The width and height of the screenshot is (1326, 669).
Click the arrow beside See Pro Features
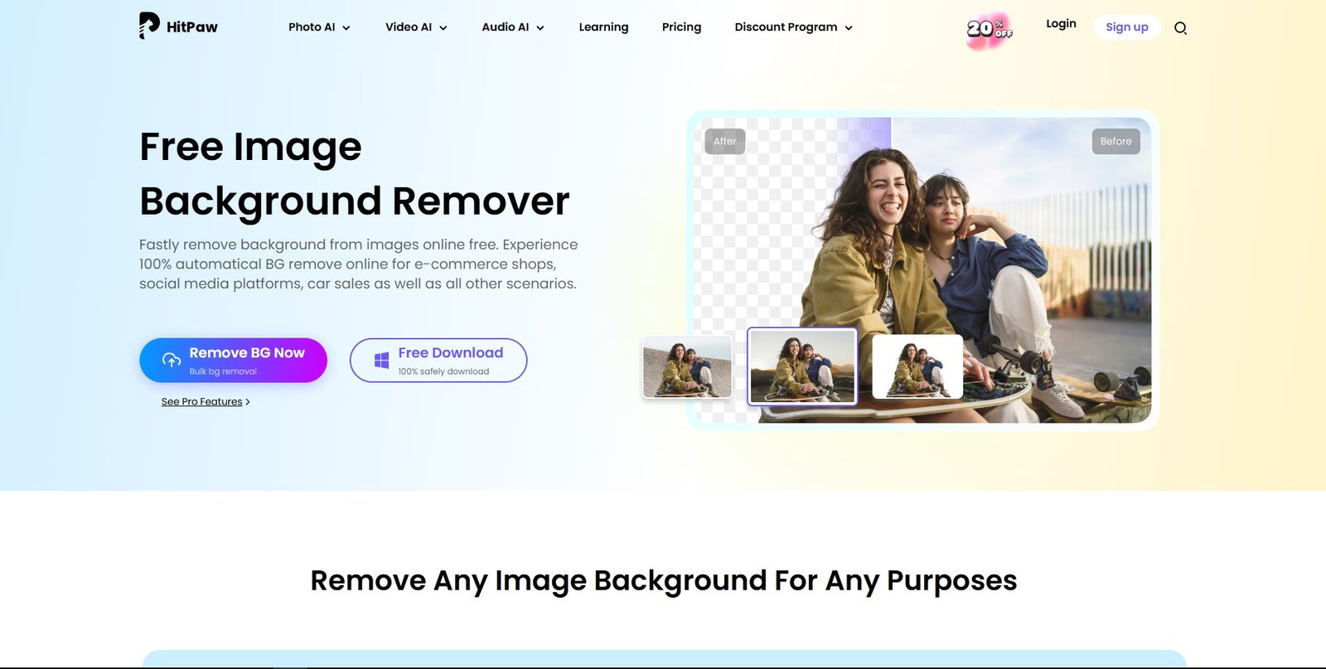pyautogui.click(x=248, y=402)
